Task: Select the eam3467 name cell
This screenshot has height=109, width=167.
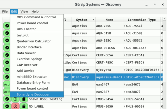Action: pos(109,85)
